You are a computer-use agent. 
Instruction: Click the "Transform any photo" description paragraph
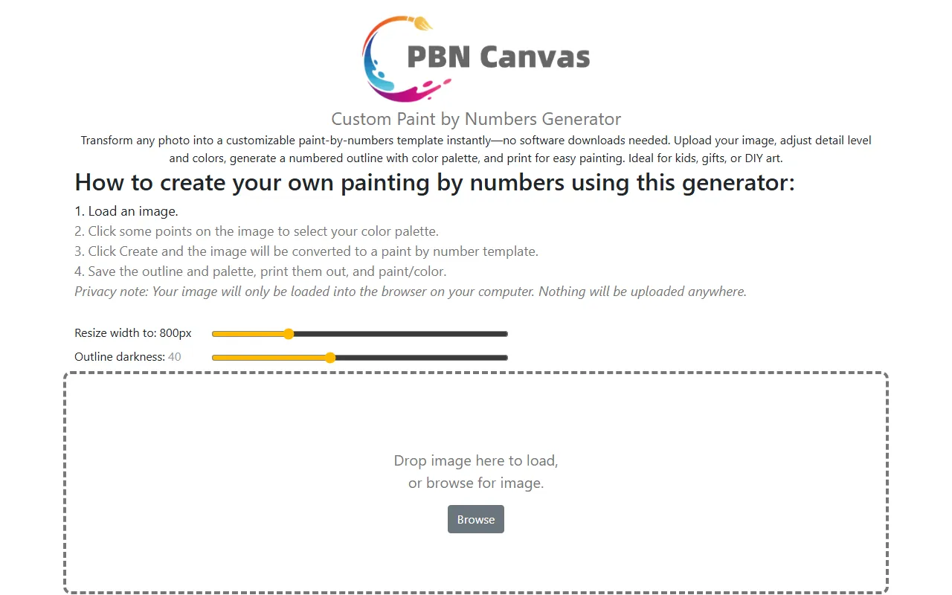click(x=476, y=149)
